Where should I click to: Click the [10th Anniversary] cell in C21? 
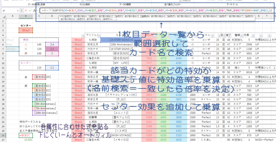pyautogui.click(x=45, y=113)
